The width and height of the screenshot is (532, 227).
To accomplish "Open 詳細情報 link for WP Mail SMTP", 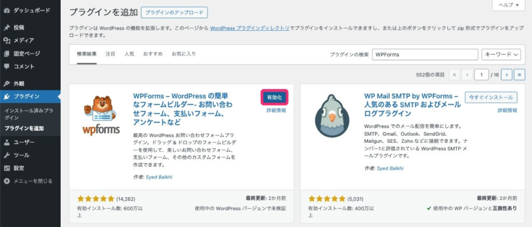I will point(507,110).
